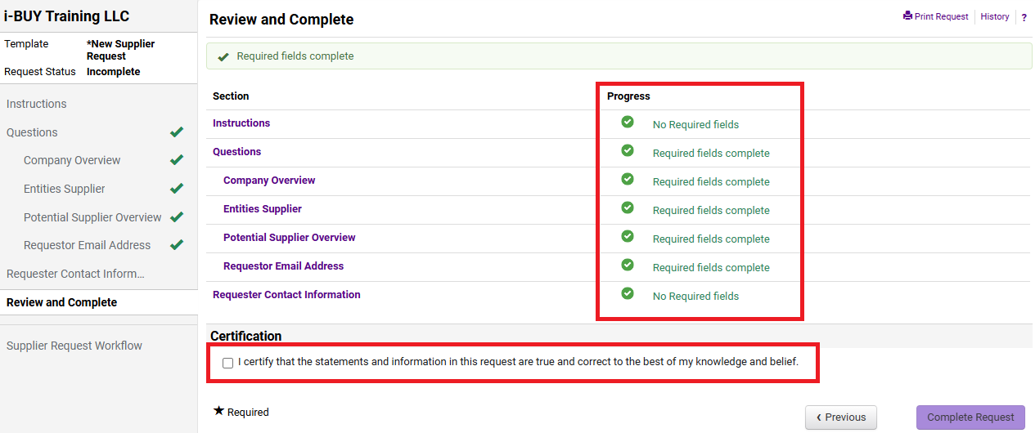
Task: Click the progress check icon for Entities Supplier
Action: tap(628, 208)
